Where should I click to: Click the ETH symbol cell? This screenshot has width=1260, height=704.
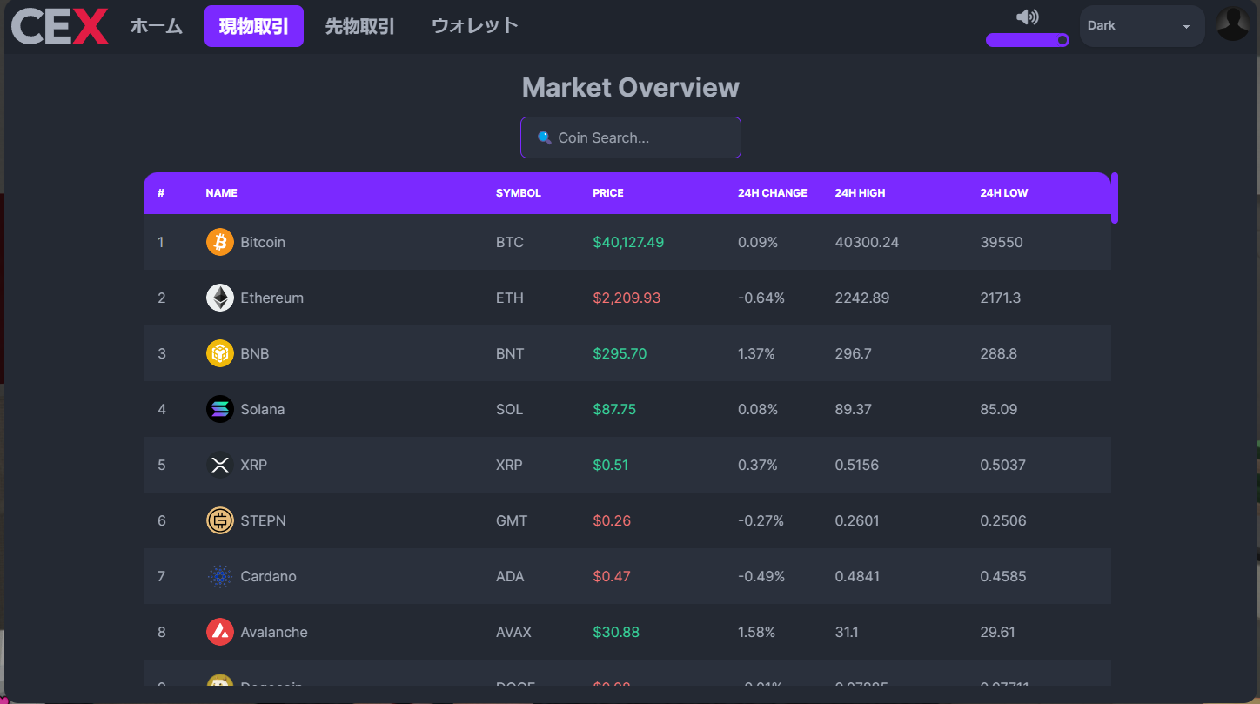(510, 298)
